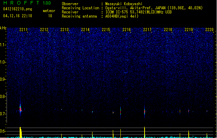This screenshot has width=217, height=138.
Task: Click the 2212 time marker
Action: (x=44, y=30)
